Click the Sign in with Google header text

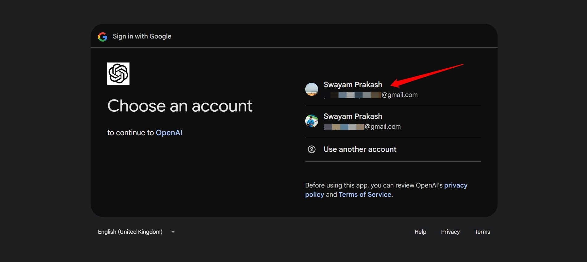click(142, 36)
